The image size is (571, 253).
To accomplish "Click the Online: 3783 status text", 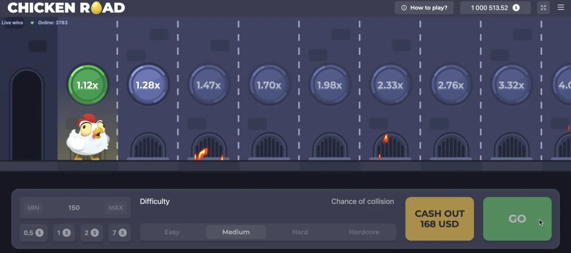I will 52,22.
